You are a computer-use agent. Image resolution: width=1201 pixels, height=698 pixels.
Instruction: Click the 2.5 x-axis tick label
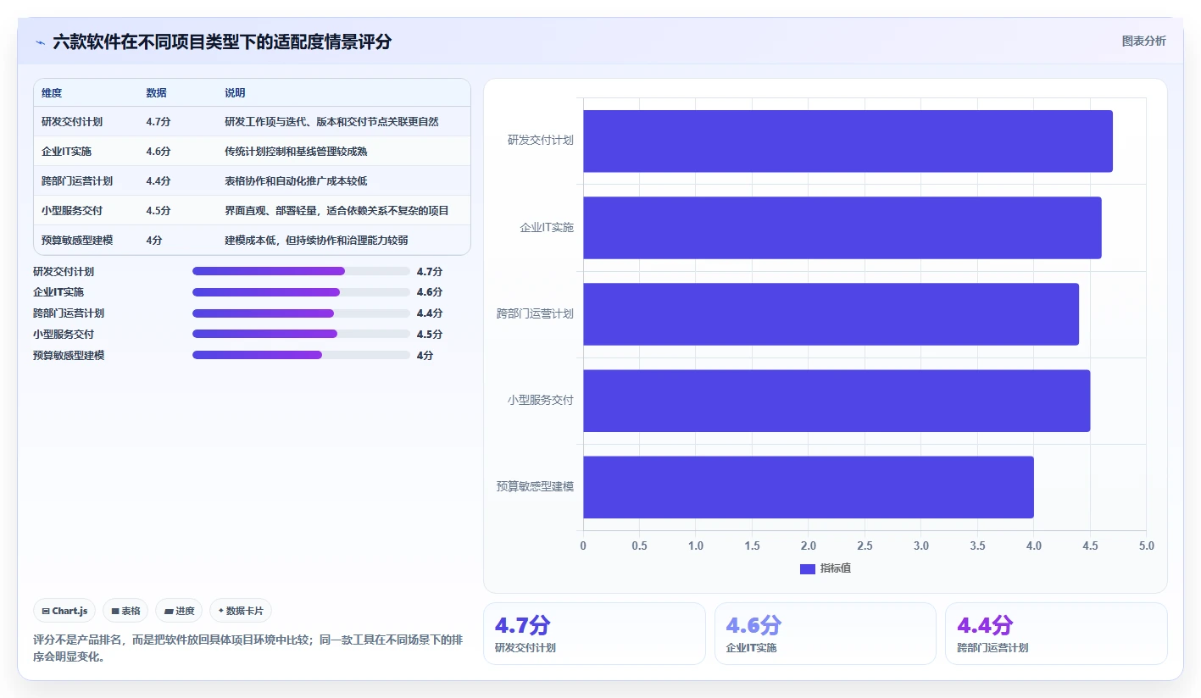865,546
